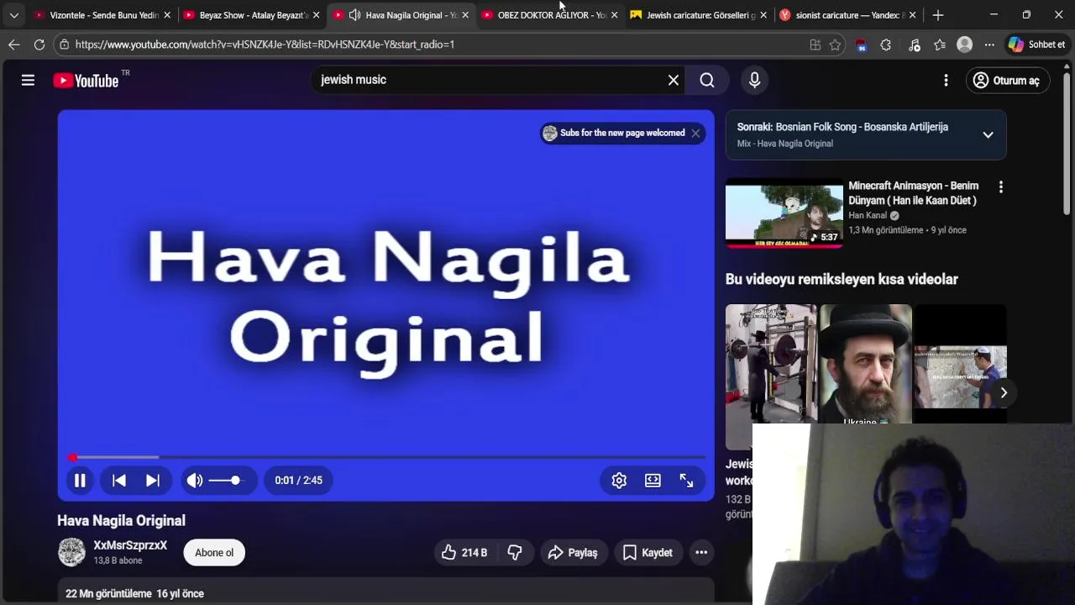Open YouTube settings three-dot menu
This screenshot has height=605, width=1075.
pos(946,80)
